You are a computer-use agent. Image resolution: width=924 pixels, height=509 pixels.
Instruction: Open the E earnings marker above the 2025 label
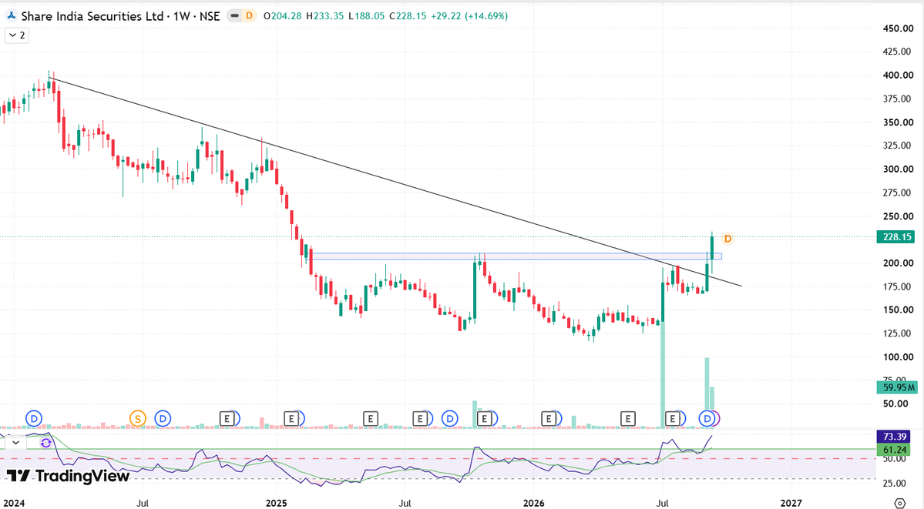[292, 419]
